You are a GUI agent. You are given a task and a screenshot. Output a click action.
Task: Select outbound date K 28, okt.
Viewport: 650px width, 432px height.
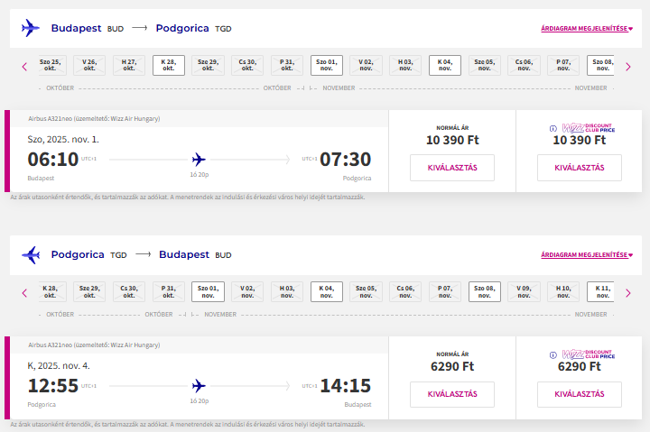tap(168, 65)
